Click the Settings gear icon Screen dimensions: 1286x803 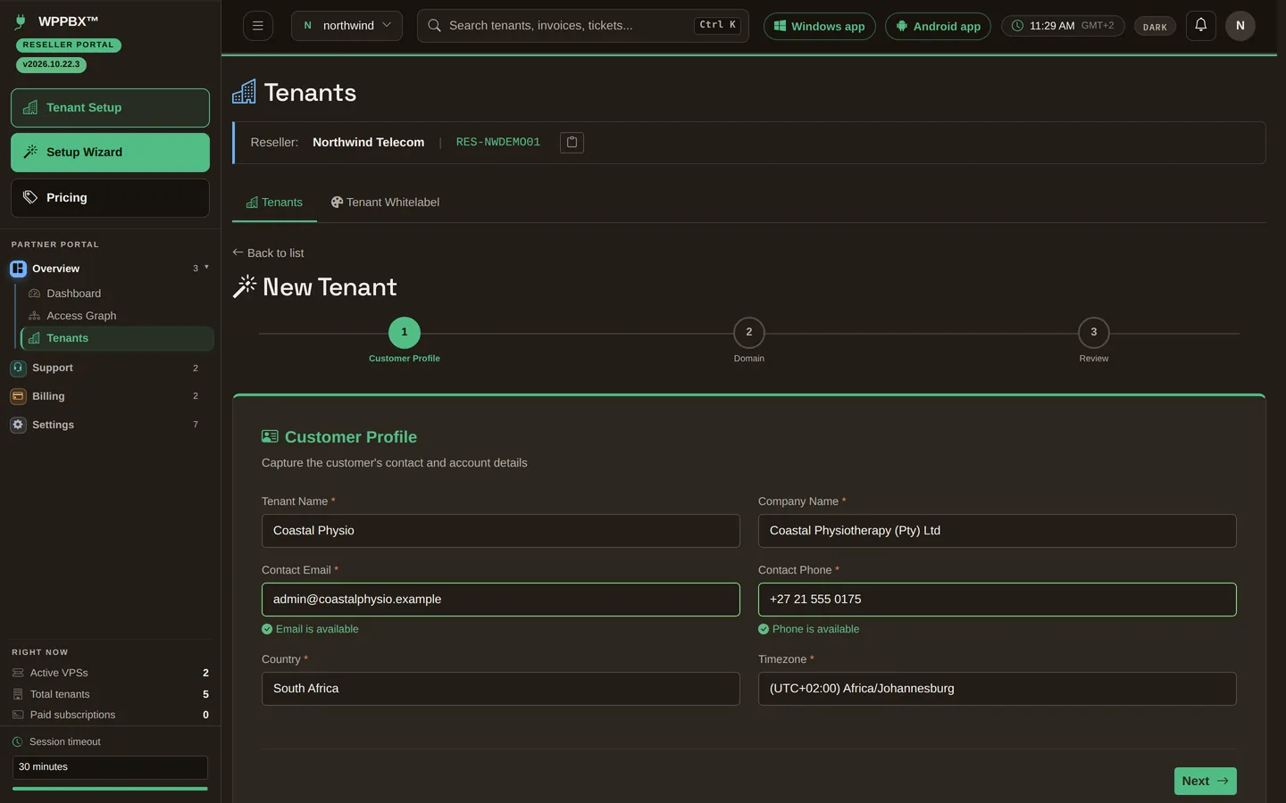pos(18,425)
